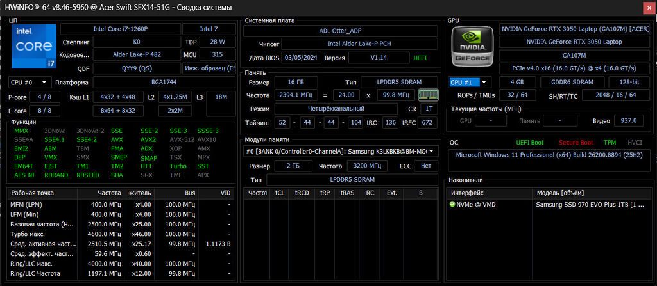Image resolution: width=657 pixels, height=286 pixels.
Task: Click the TPM status indicator
Action: coord(610,143)
